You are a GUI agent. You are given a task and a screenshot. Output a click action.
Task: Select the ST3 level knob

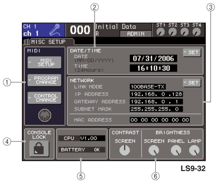point(185,32)
